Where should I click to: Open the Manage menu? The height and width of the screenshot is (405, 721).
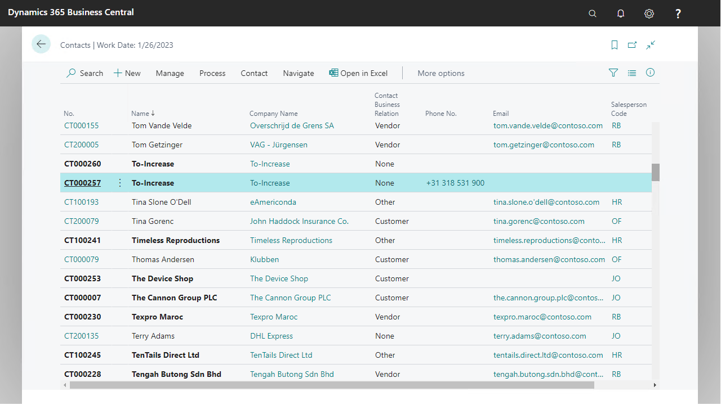click(170, 73)
